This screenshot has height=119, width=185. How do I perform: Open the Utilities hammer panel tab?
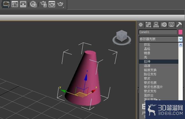point(179,25)
